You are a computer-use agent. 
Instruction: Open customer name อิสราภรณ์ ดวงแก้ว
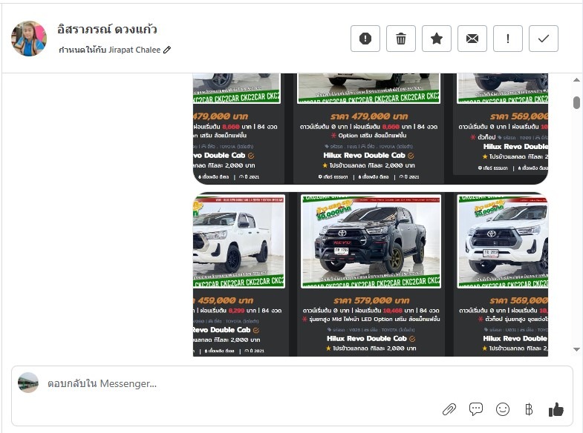pyautogui.click(x=107, y=29)
